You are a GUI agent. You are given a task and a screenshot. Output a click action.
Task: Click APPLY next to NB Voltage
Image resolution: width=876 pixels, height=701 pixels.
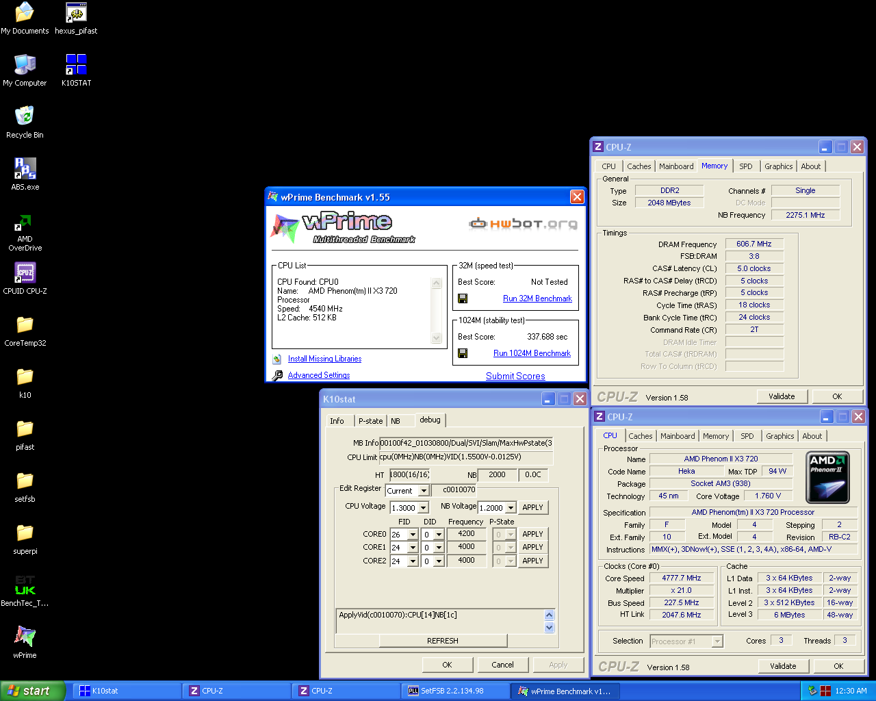[532, 507]
